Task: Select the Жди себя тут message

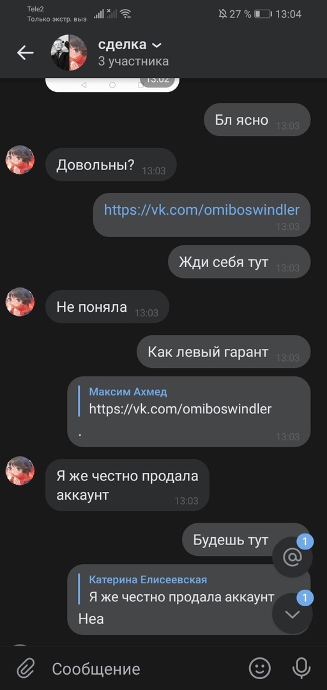Action: [240, 262]
